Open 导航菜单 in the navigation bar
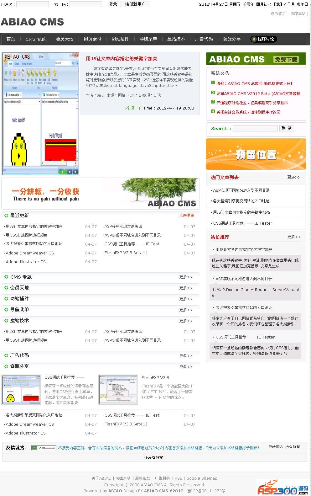This screenshot has width=311, height=496. click(x=148, y=39)
